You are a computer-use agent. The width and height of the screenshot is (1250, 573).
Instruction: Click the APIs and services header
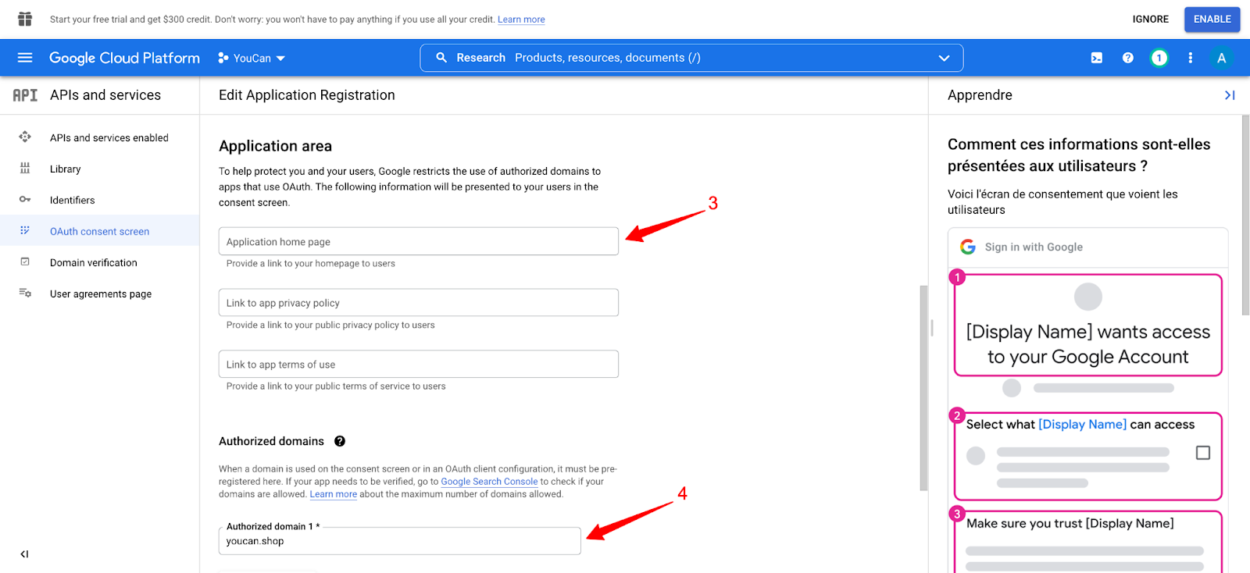[105, 95]
